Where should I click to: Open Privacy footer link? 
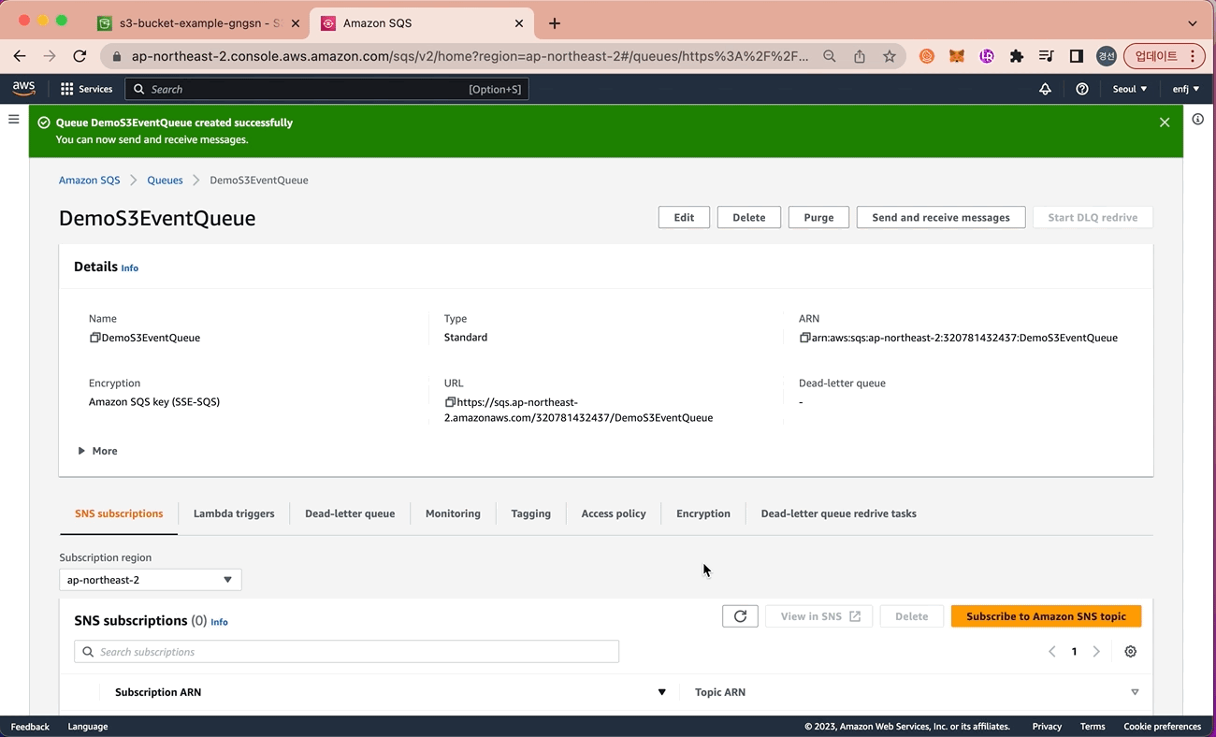point(1047,727)
